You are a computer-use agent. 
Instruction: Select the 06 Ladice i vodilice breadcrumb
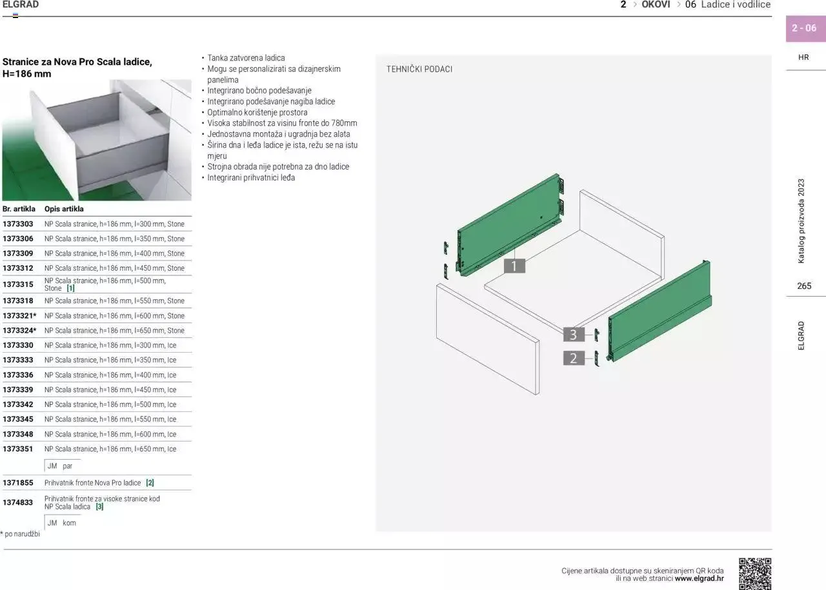click(x=727, y=5)
